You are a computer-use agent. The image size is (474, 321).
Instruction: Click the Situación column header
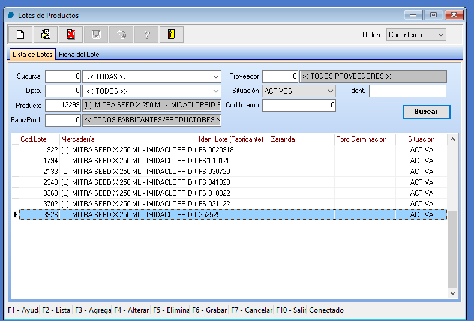pos(421,139)
